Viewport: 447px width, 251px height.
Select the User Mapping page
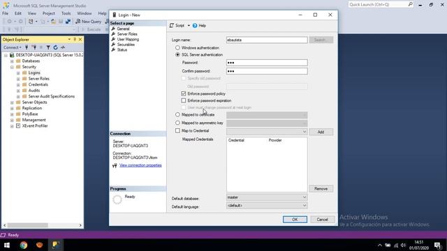(128, 39)
